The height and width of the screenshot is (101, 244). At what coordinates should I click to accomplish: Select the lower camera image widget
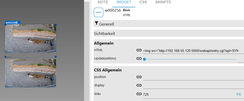(x=31, y=73)
